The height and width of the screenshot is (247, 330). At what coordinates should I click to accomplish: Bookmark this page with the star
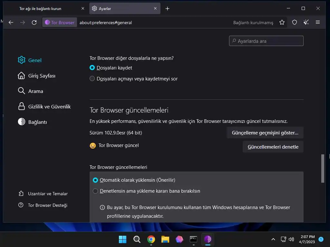[282, 22]
